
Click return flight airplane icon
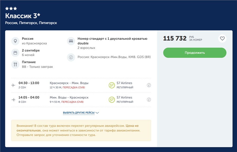(13, 99)
